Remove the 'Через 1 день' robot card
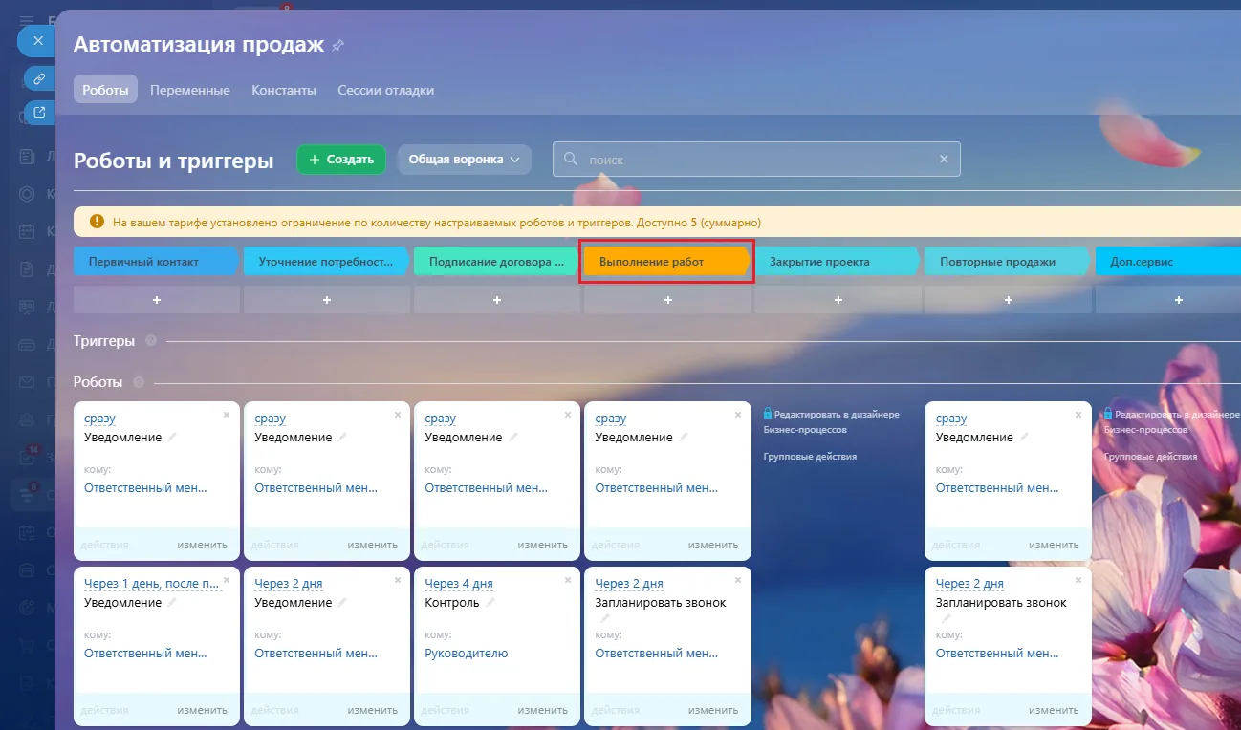The height and width of the screenshot is (730, 1241). coord(227,580)
